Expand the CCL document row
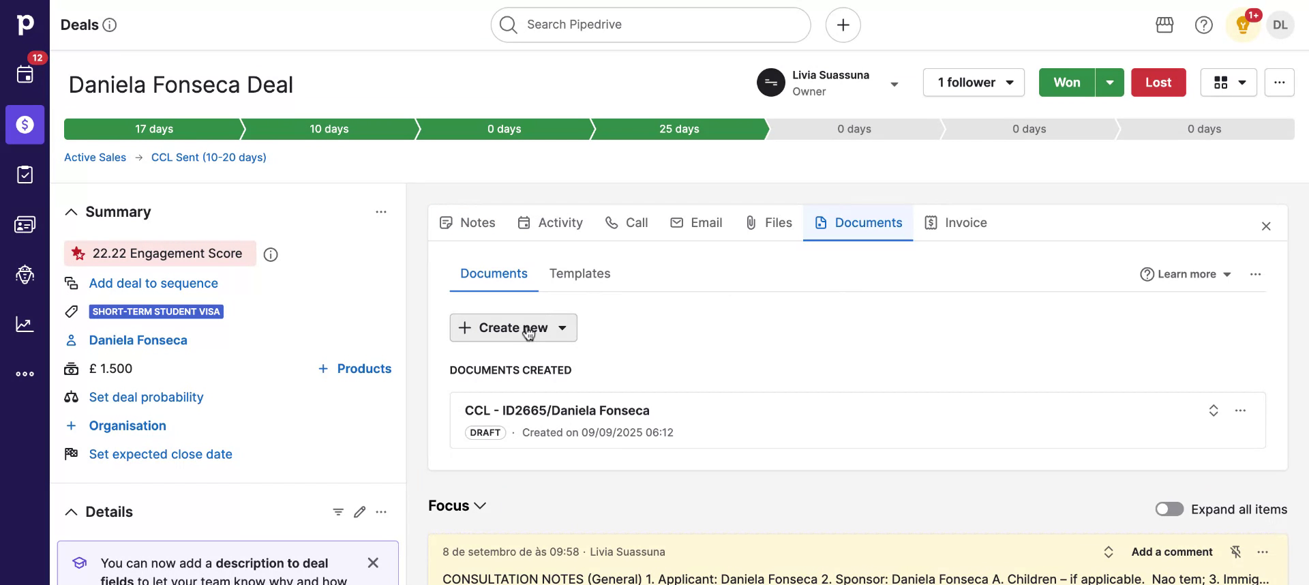The image size is (1309, 585). 1213,410
